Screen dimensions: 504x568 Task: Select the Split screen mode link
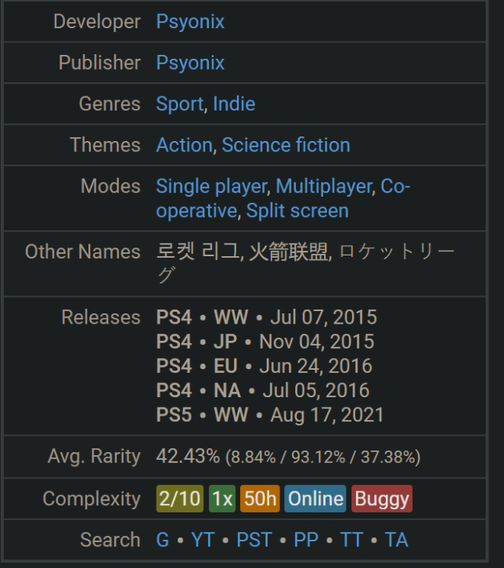pos(297,212)
